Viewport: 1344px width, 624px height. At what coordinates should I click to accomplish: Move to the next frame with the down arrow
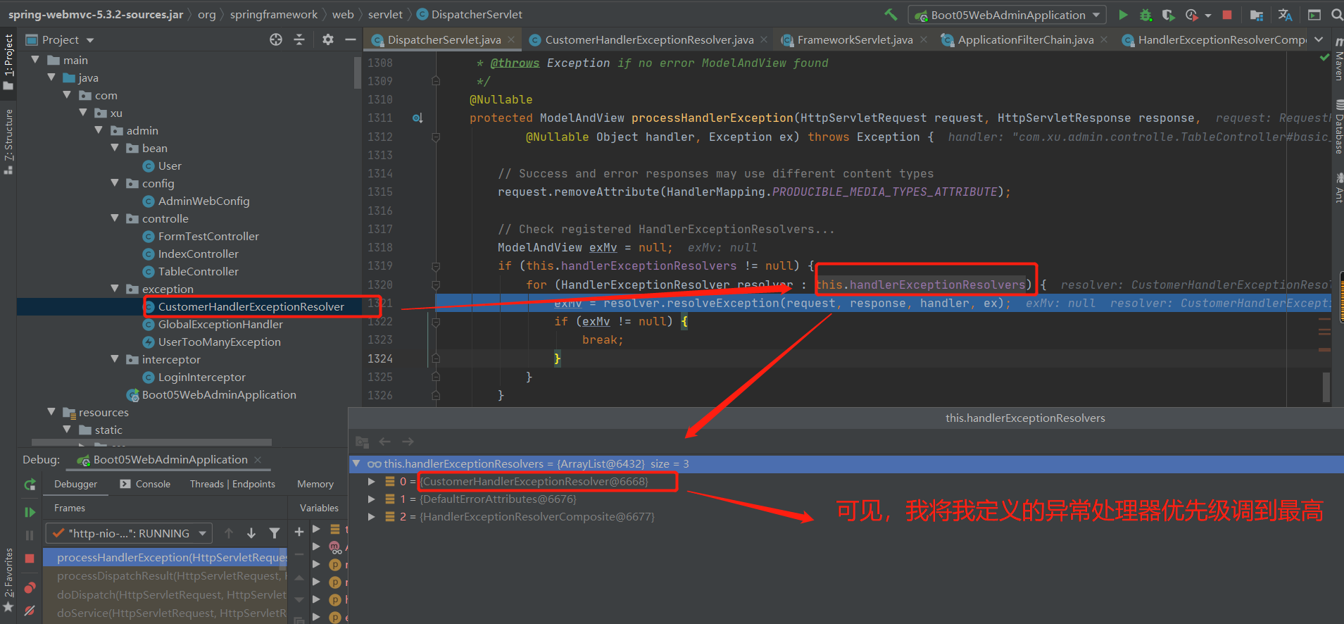coord(251,533)
